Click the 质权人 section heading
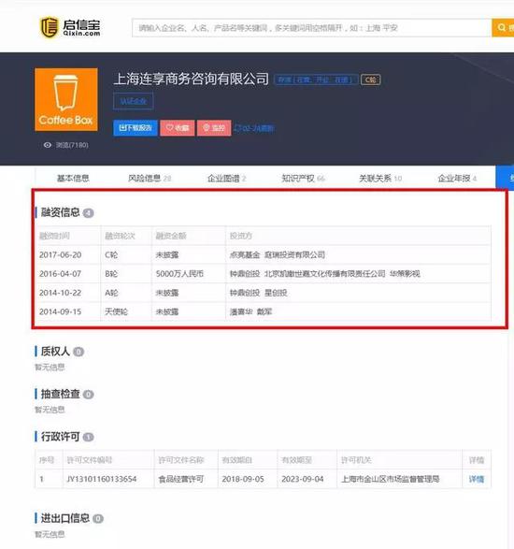 pos(55,351)
